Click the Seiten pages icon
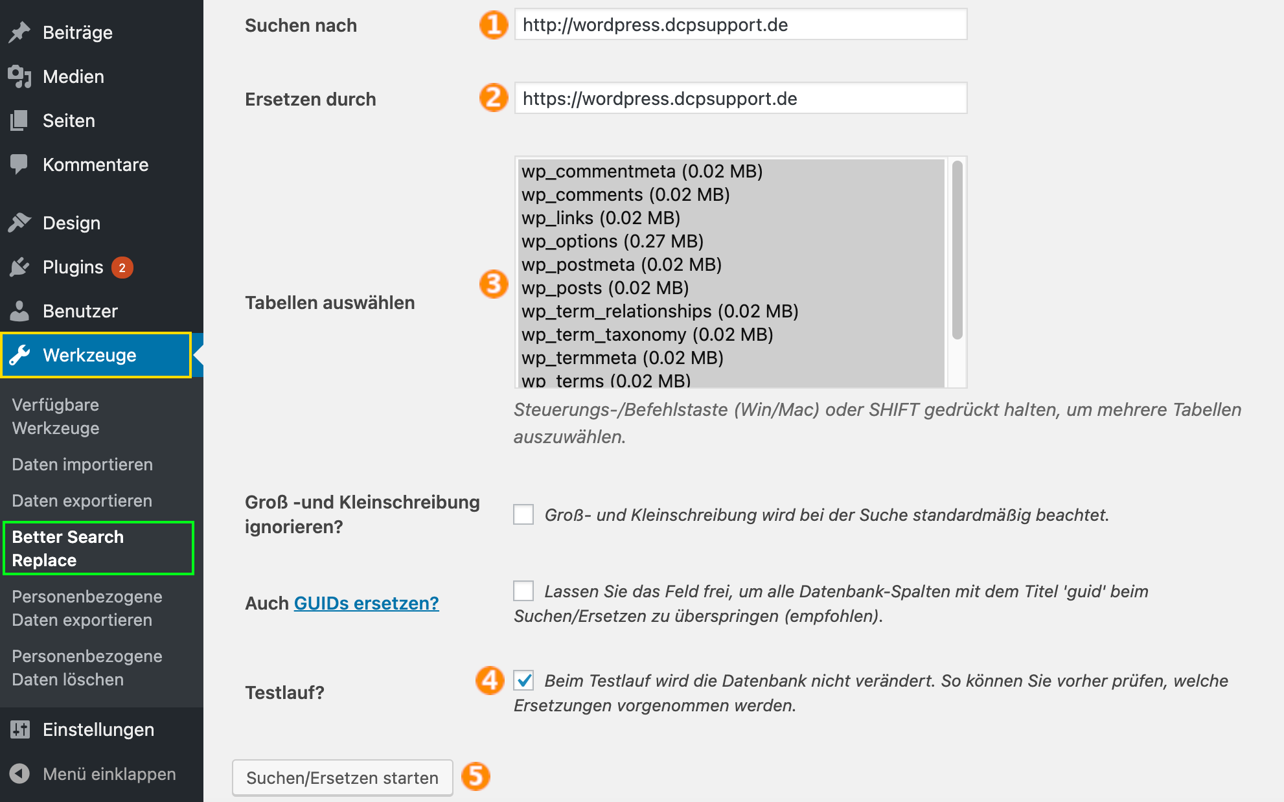1284x802 pixels. click(x=20, y=120)
